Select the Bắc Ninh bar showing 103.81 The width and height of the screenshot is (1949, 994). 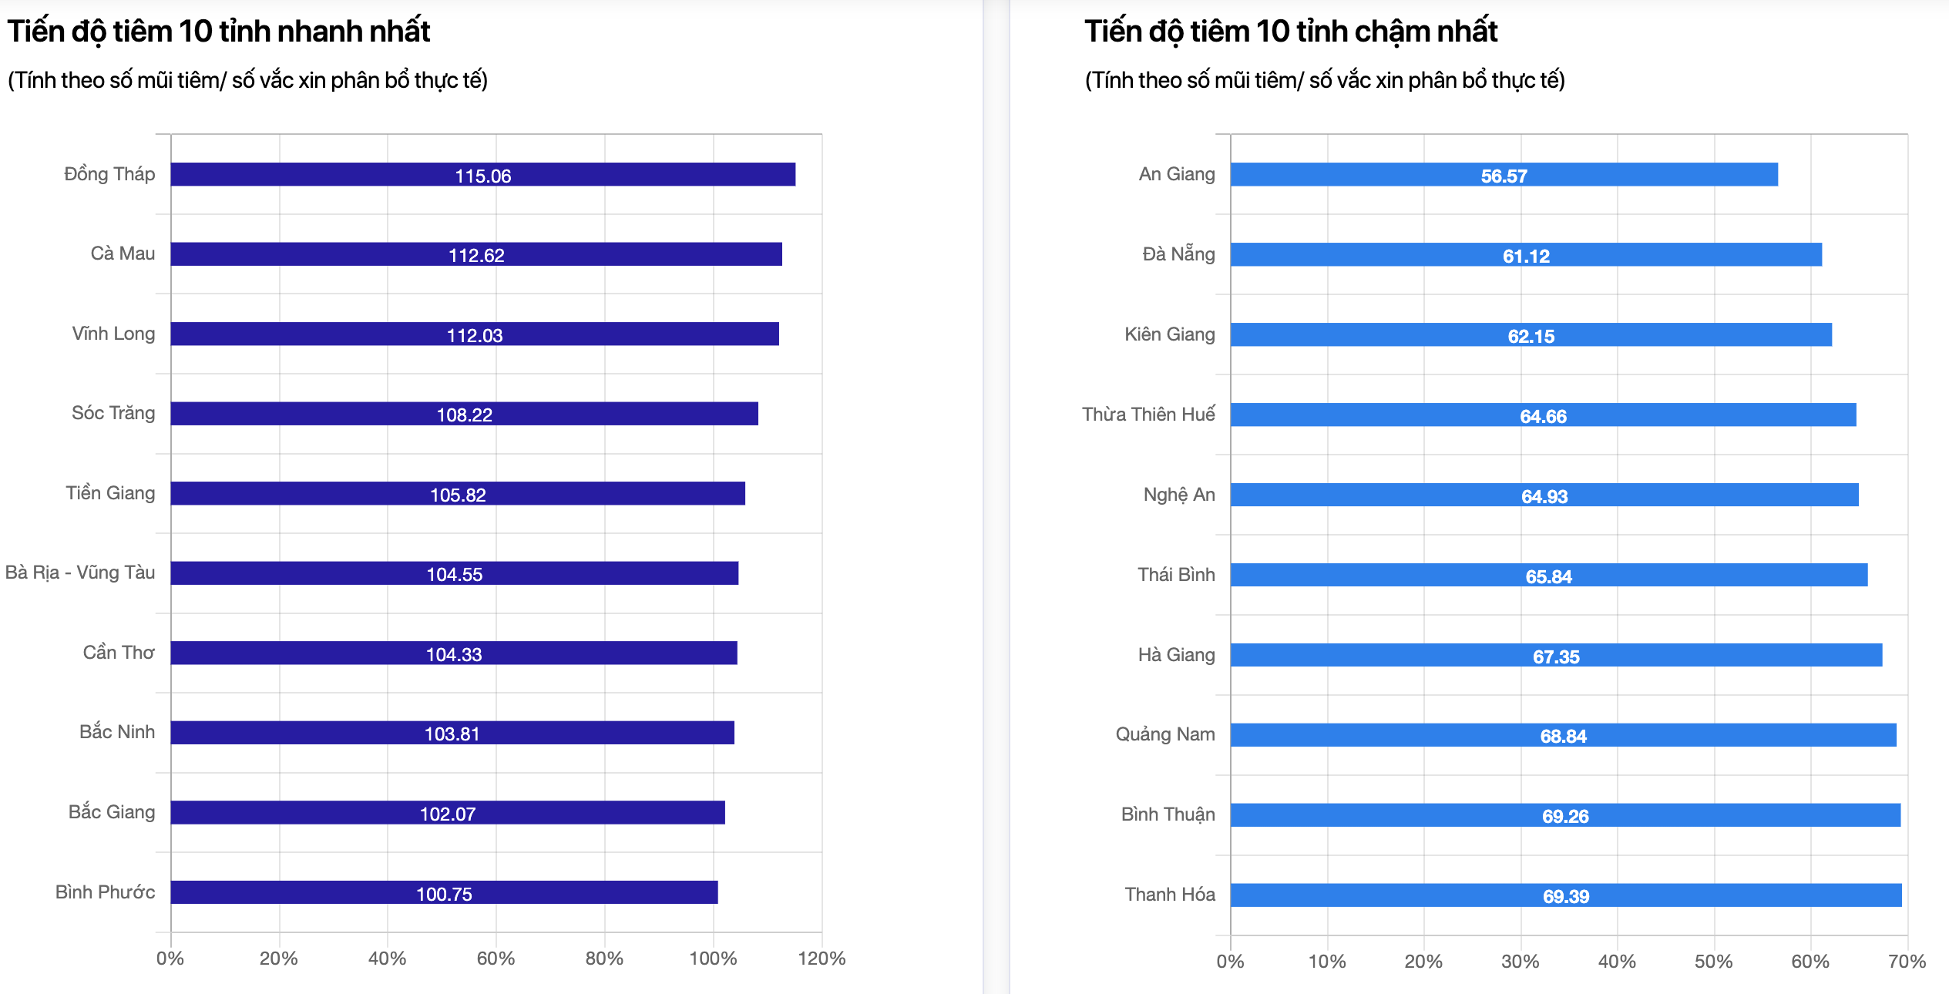pos(452,733)
